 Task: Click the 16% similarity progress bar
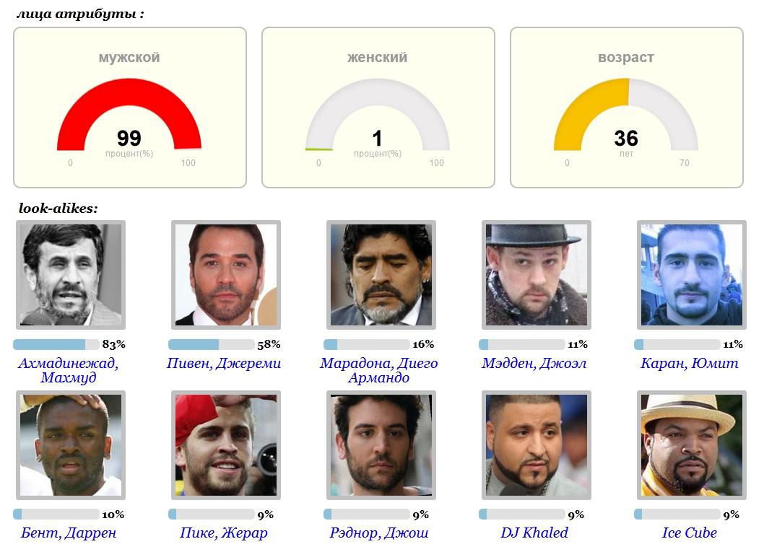click(x=367, y=344)
